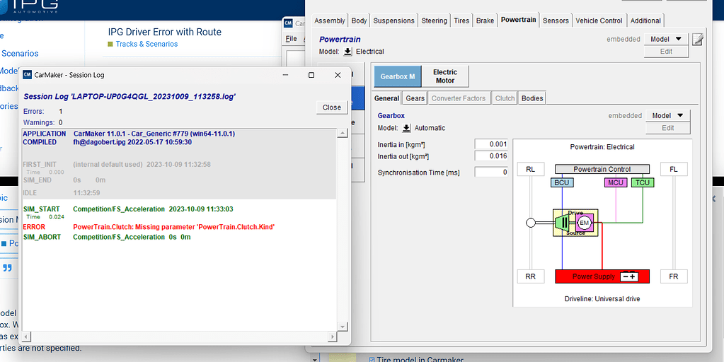Click the Synchronisation Time input field
The width and height of the screenshot is (724, 362).
pyautogui.click(x=491, y=173)
